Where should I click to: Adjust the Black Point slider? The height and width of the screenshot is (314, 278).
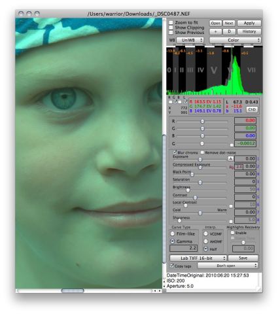(x=192, y=175)
